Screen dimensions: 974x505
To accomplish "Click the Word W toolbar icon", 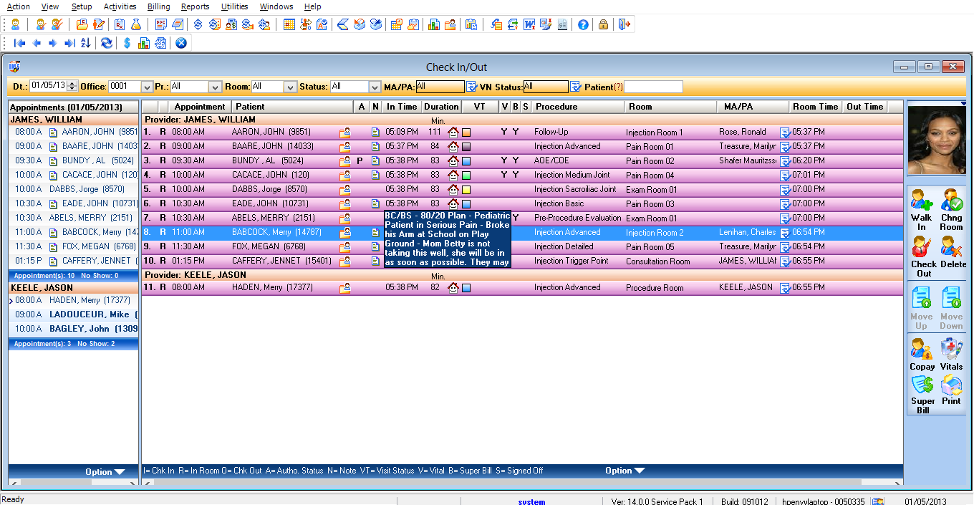I will click(x=529, y=24).
